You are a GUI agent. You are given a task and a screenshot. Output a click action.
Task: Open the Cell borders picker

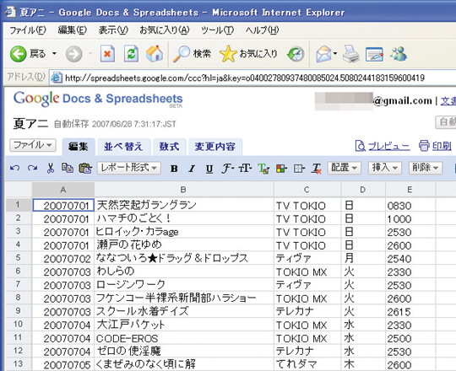(x=299, y=169)
